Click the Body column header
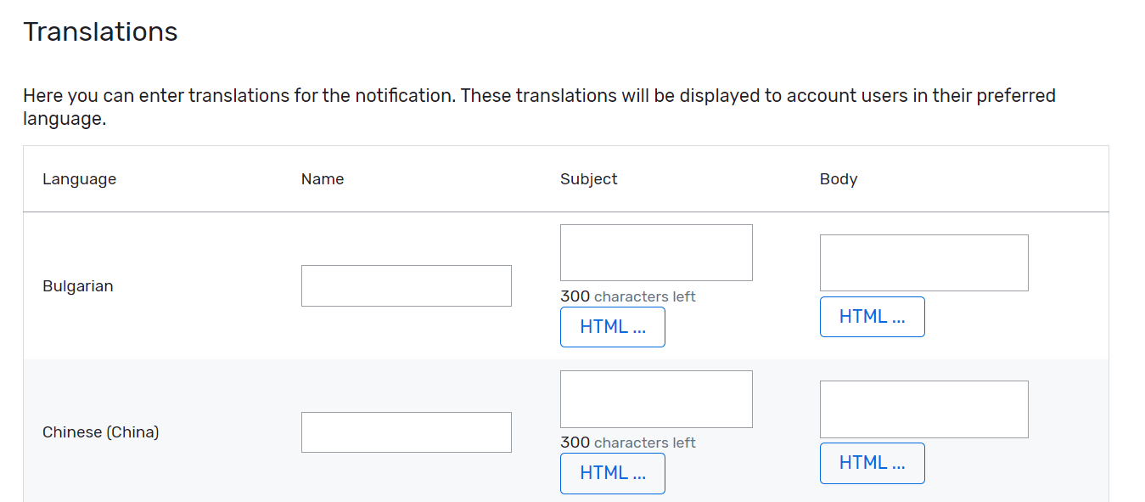The width and height of the screenshot is (1145, 502). tap(839, 178)
